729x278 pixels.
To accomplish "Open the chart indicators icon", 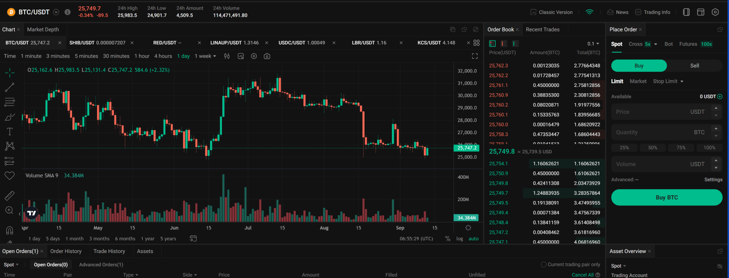I will click(x=241, y=56).
